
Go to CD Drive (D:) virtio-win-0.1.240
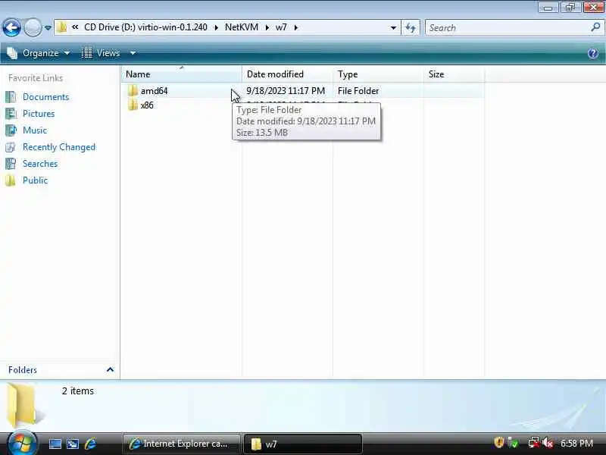click(145, 27)
